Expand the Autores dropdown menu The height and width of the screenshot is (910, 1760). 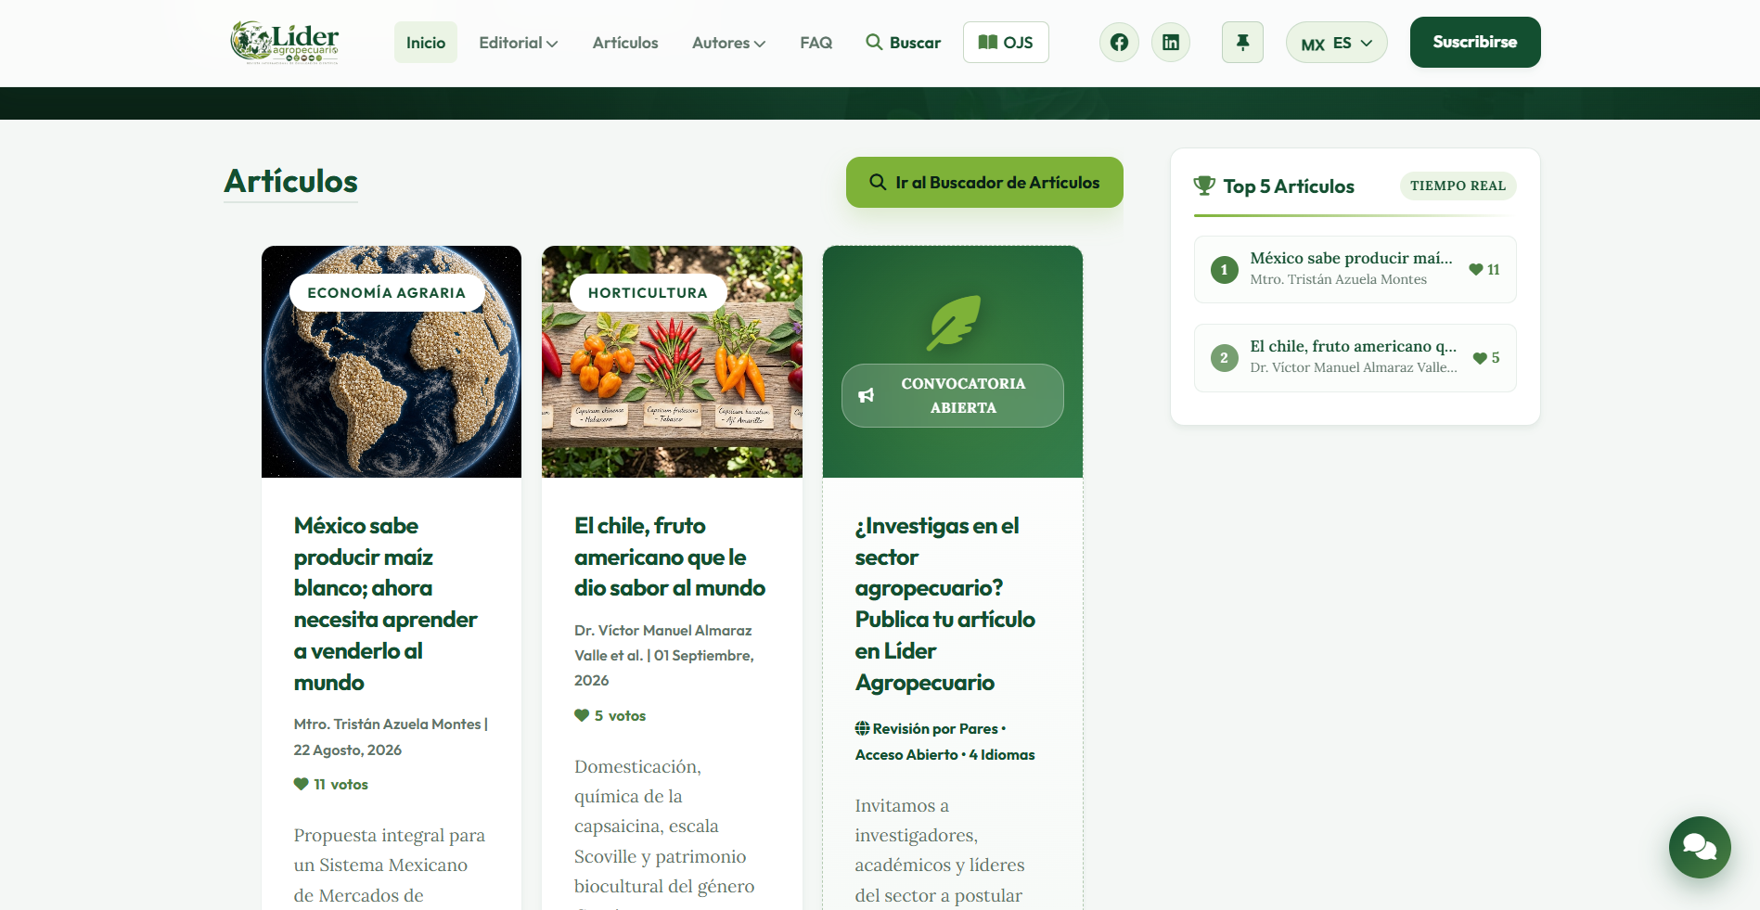[x=729, y=43]
